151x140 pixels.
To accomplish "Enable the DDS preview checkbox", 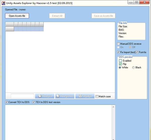I will pos(120,61).
